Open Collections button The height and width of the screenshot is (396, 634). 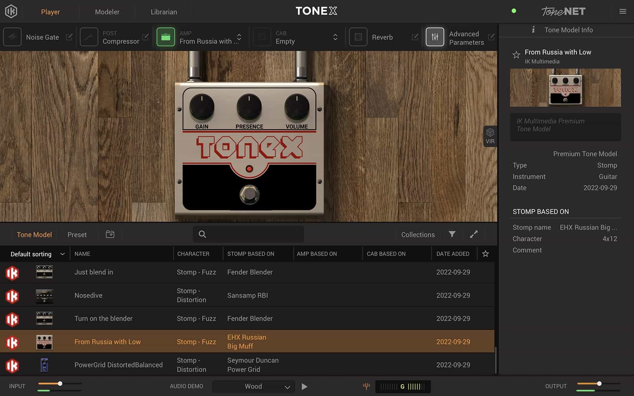coord(418,234)
